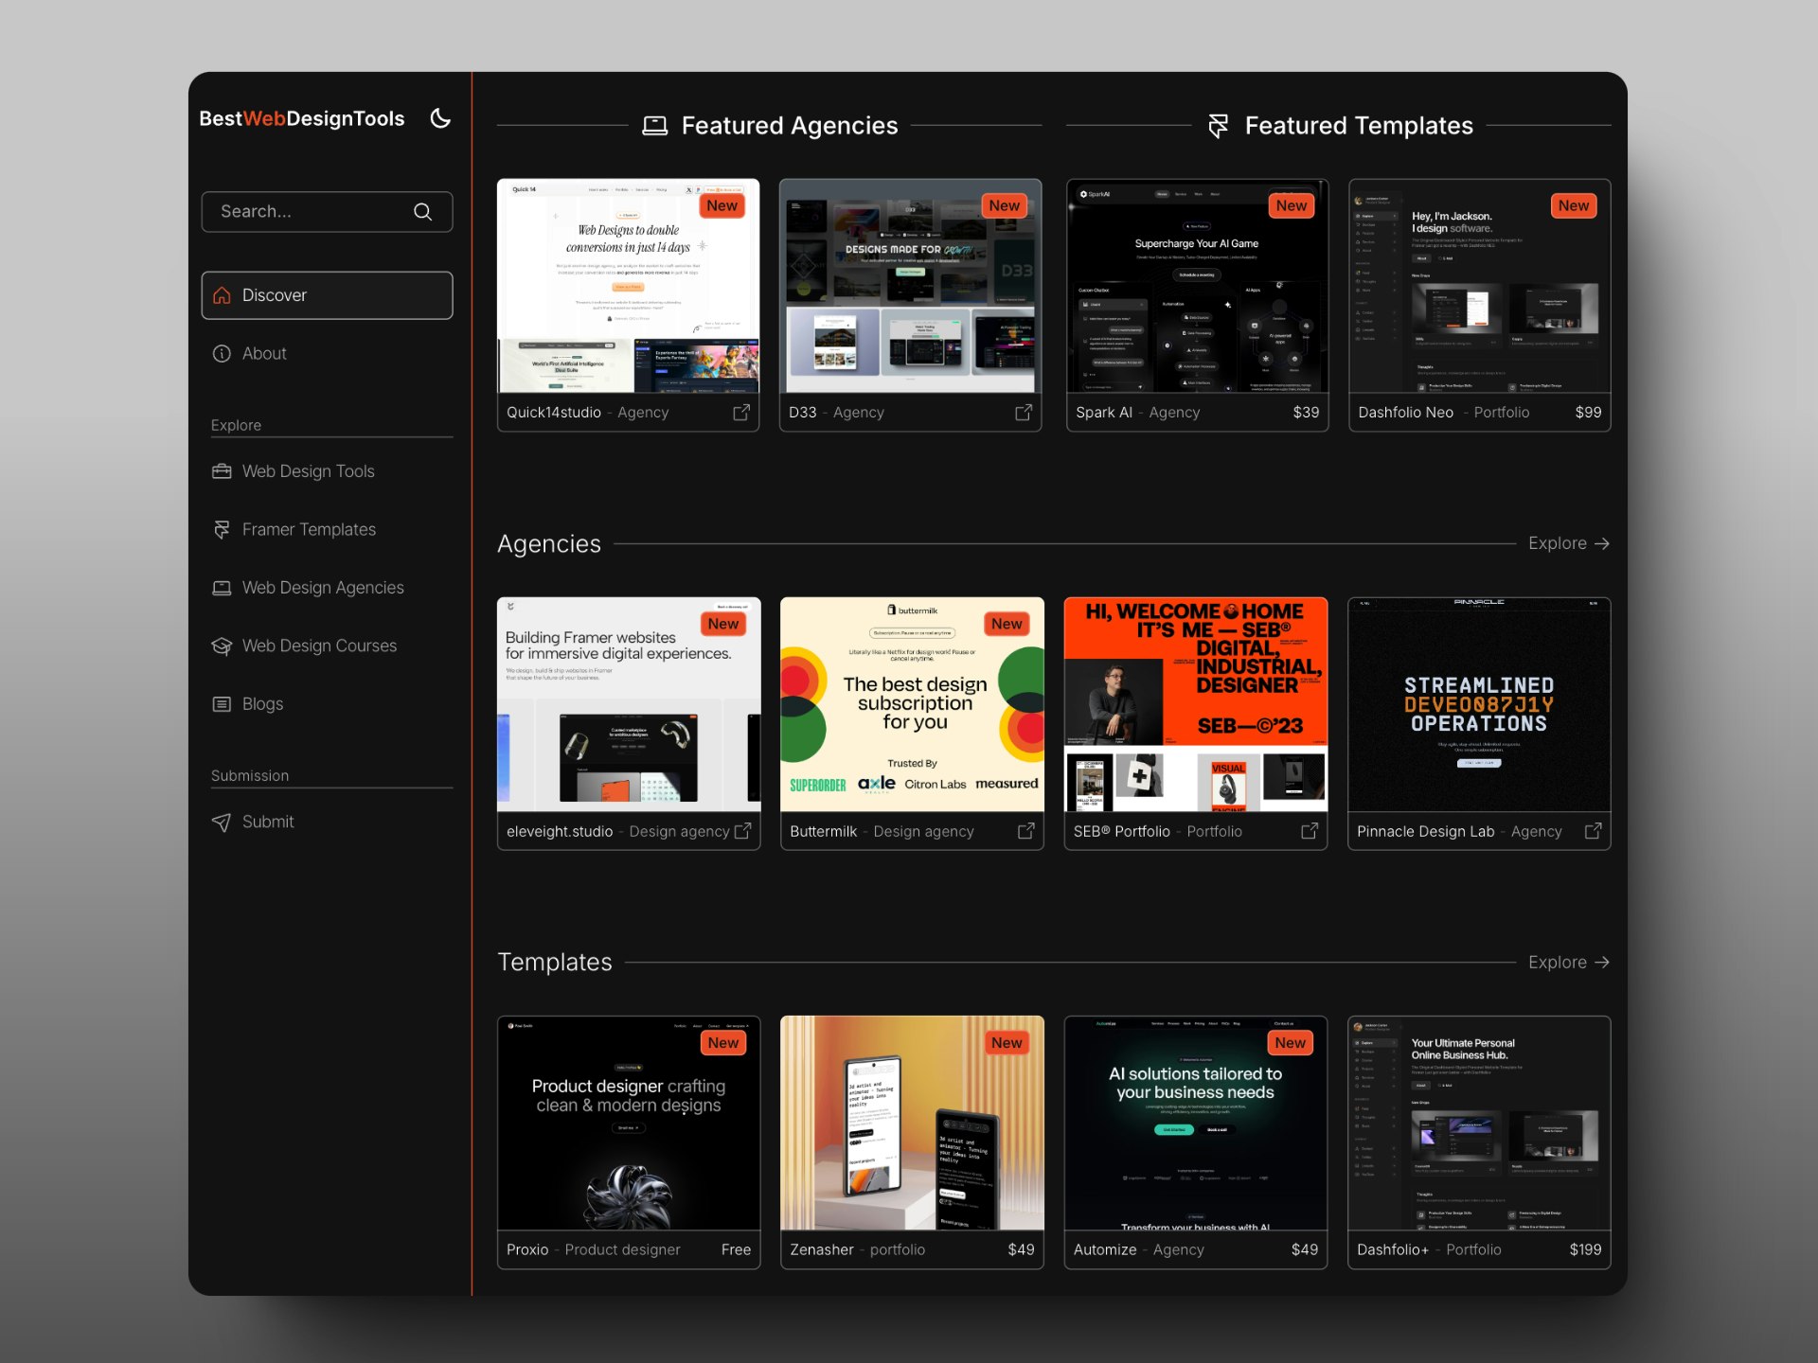Click the BestWebDesignTools logo
1818x1363 pixels.
(x=302, y=118)
